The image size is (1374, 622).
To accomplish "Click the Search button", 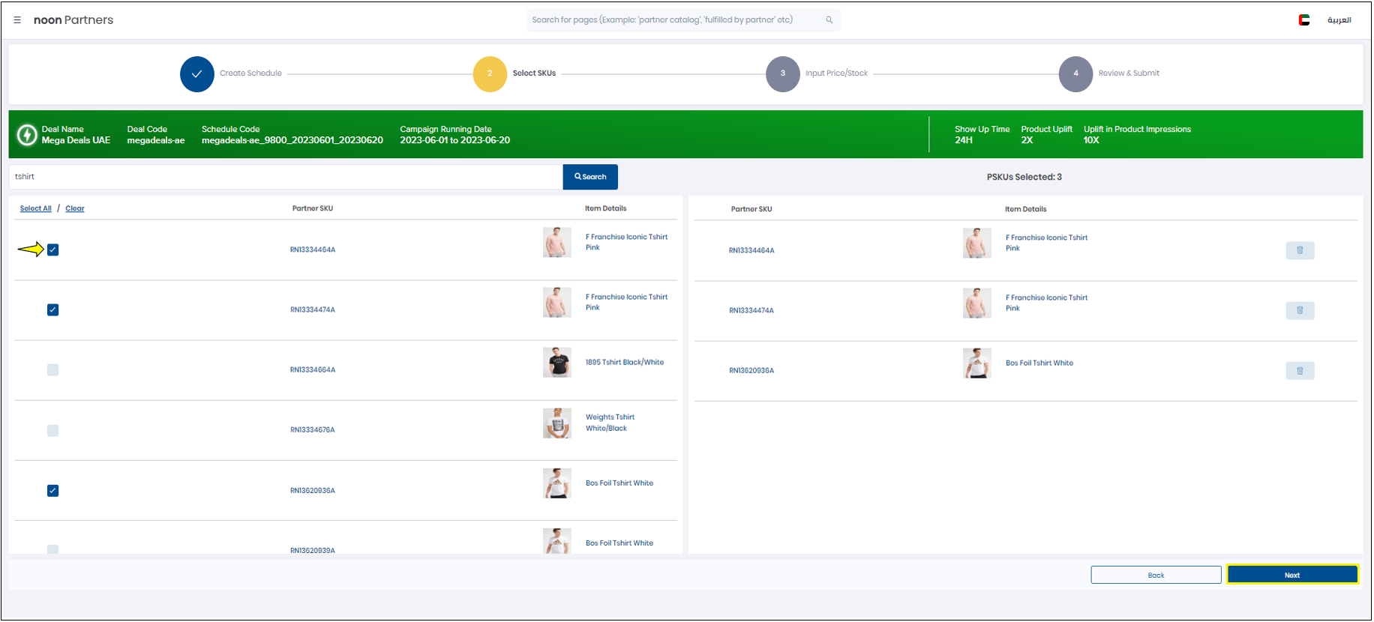I will (x=590, y=177).
